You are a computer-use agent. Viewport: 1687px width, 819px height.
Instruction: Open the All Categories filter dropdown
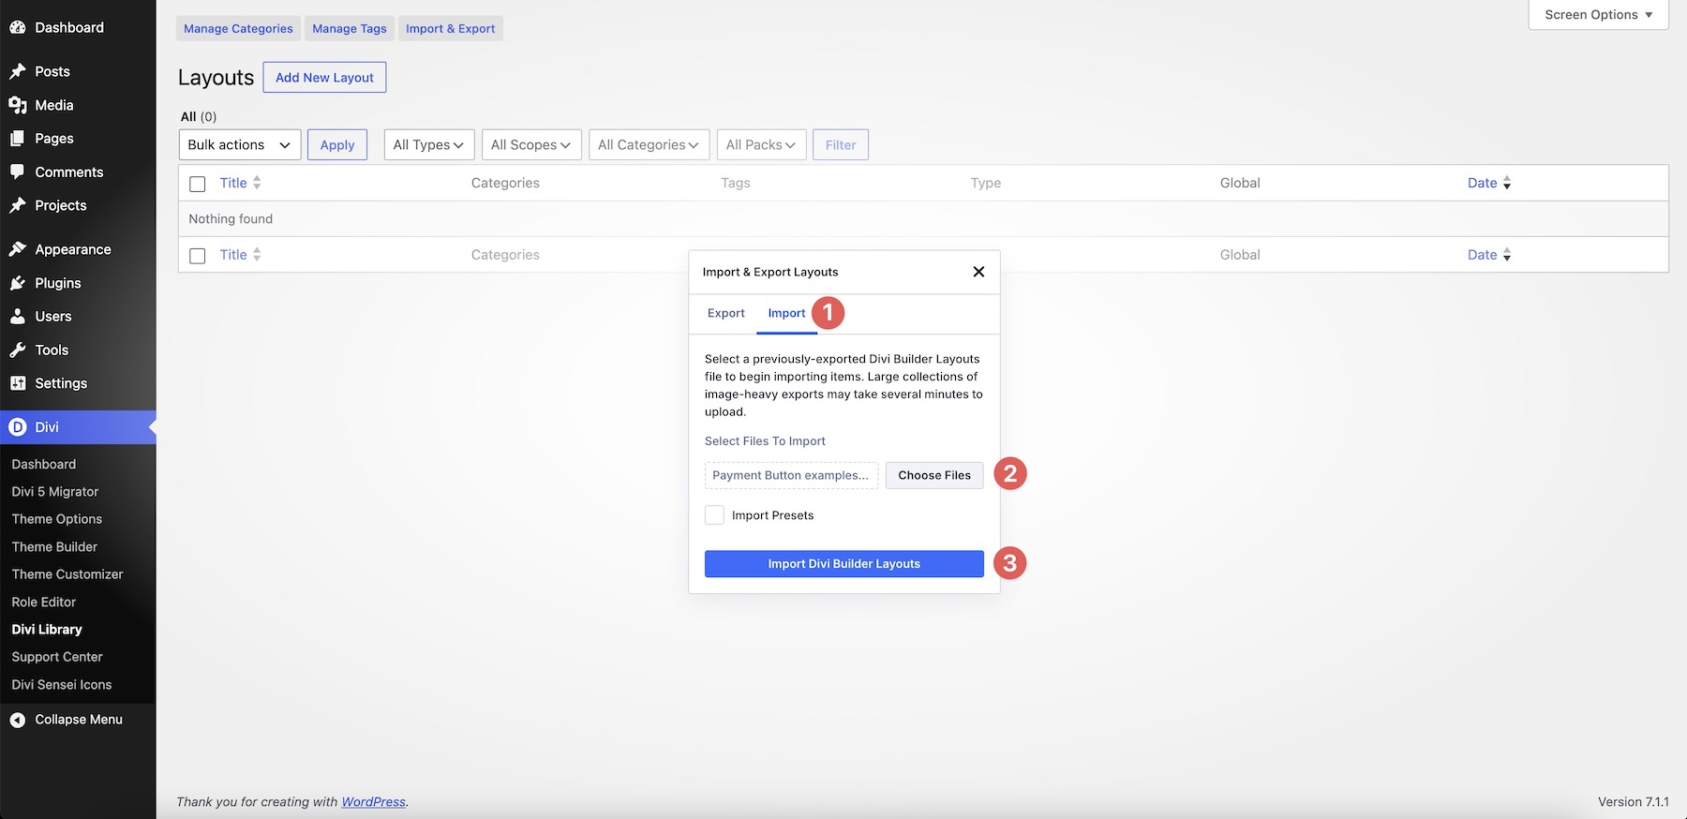649,145
